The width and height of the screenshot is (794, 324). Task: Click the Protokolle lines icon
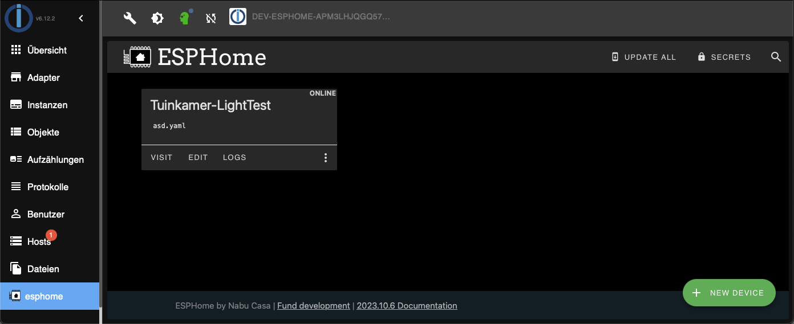16,187
